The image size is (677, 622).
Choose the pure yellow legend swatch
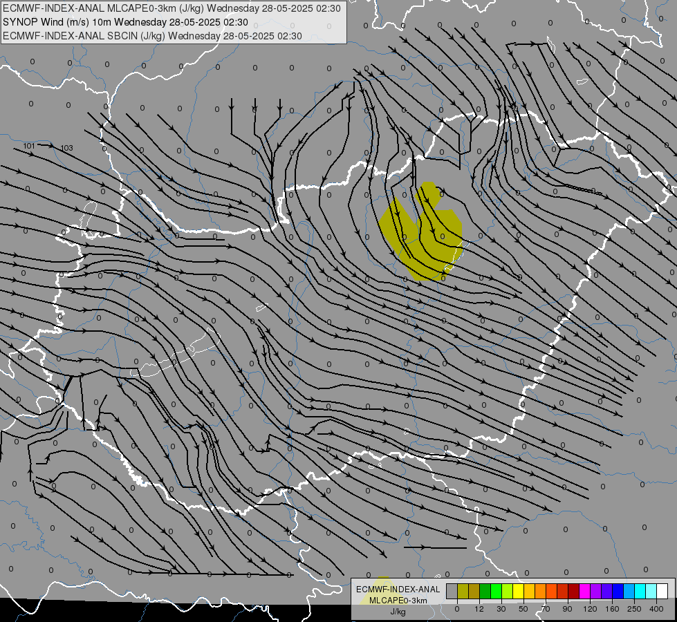click(x=519, y=591)
